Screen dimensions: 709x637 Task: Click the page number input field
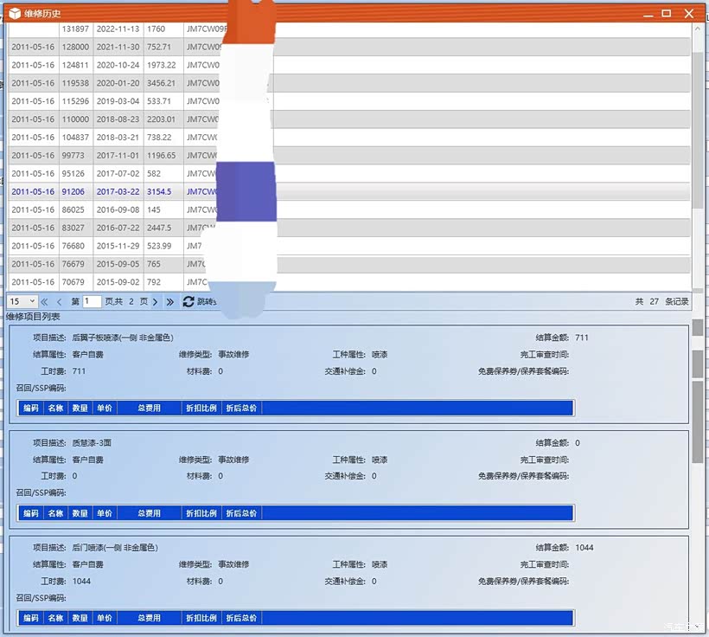[x=92, y=302]
